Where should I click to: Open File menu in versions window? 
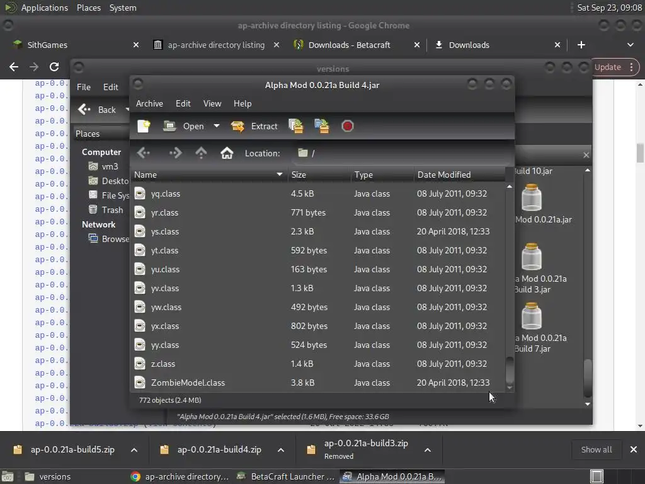point(84,87)
